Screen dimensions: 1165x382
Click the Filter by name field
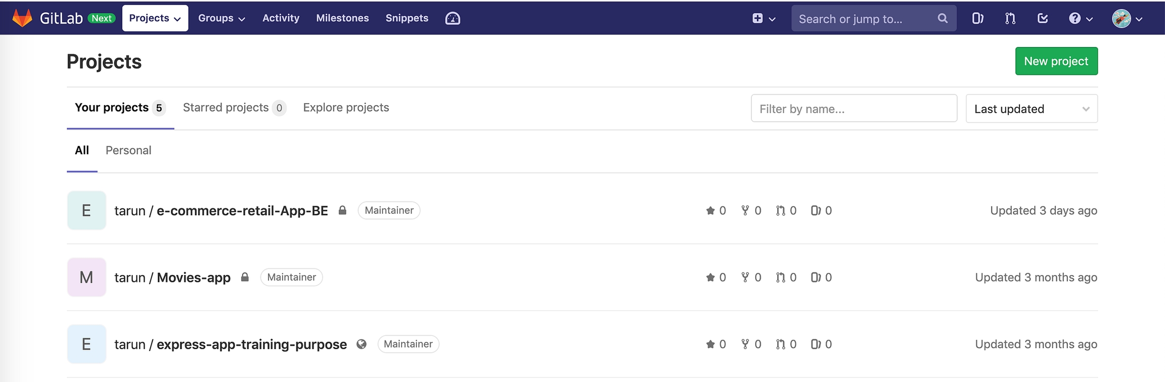point(854,109)
